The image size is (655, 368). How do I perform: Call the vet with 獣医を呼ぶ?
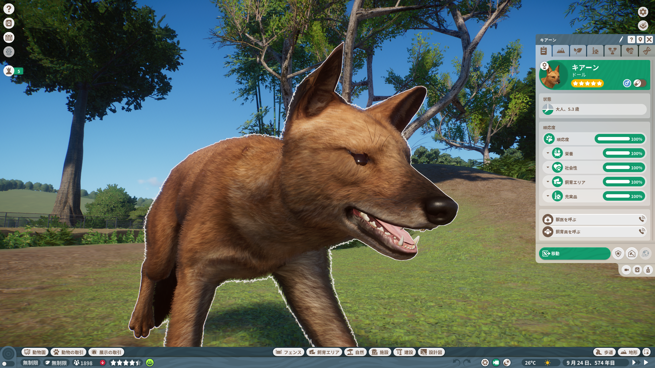(x=594, y=219)
